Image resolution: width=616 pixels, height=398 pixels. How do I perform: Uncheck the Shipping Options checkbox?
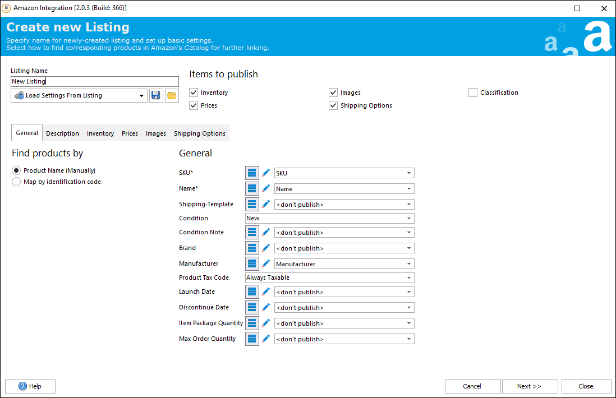[333, 105]
